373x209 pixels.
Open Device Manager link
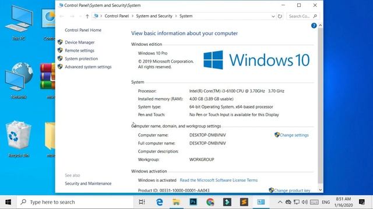tap(79, 42)
